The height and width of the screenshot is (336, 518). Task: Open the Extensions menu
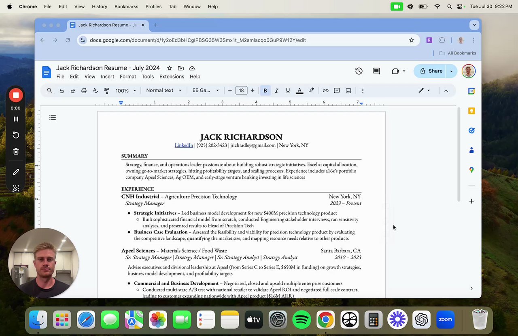click(172, 77)
